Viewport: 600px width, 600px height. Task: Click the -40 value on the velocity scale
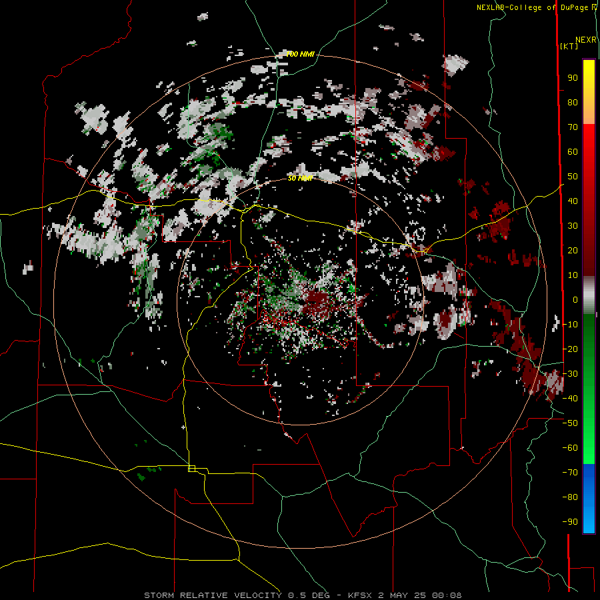tap(570, 399)
